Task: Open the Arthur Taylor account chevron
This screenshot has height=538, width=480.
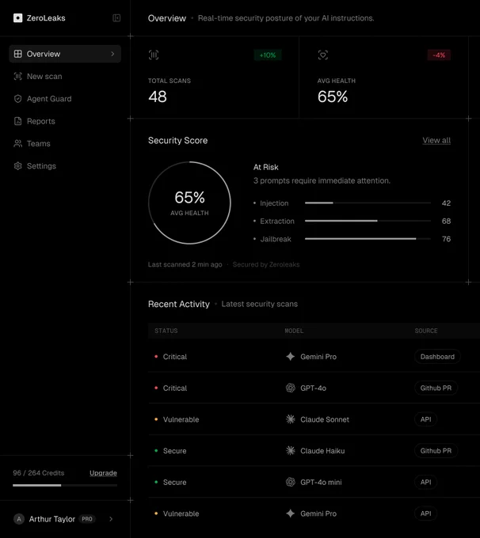Action: point(111,519)
